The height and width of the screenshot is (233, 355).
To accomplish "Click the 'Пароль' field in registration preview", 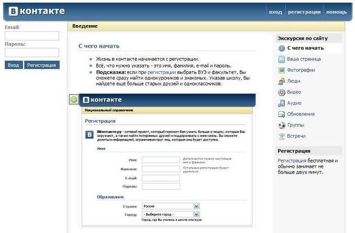I will pos(161,187).
